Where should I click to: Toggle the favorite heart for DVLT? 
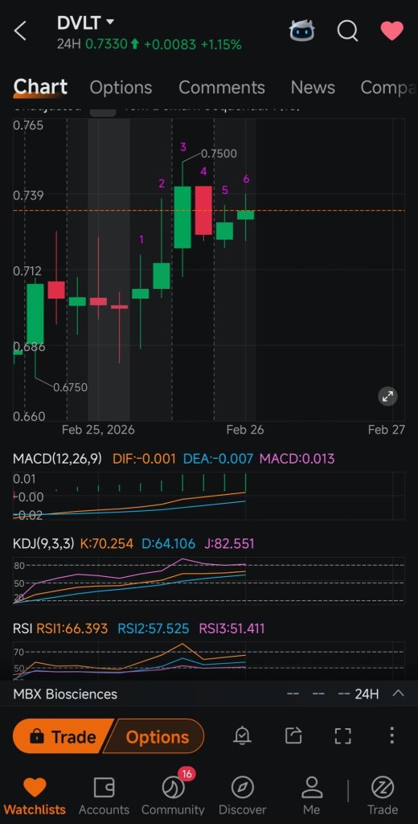391,31
